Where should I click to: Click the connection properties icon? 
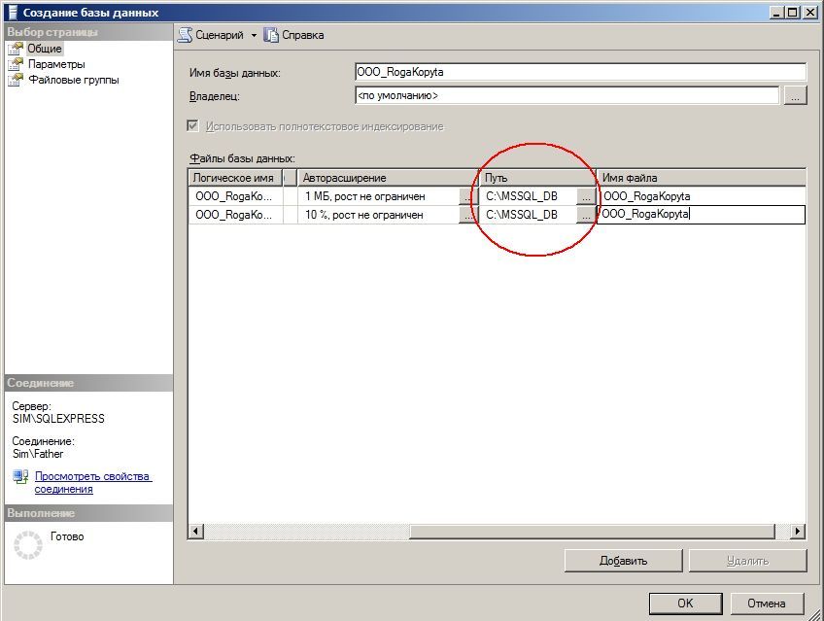point(20,477)
